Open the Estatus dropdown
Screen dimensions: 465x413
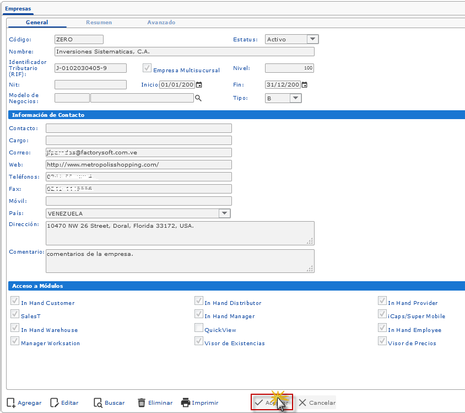coord(312,39)
